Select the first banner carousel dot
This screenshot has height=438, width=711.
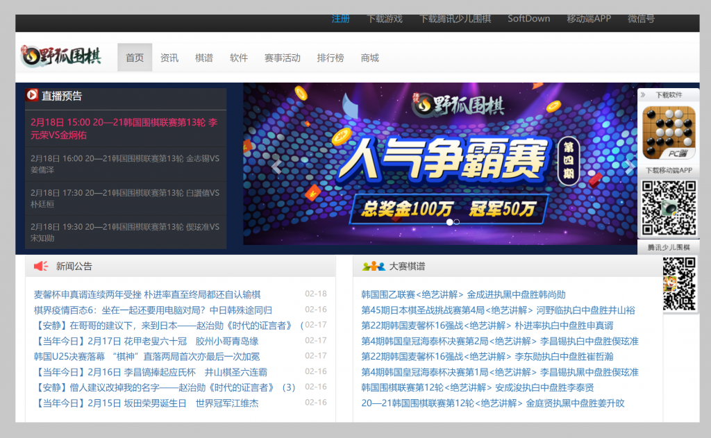(x=449, y=222)
